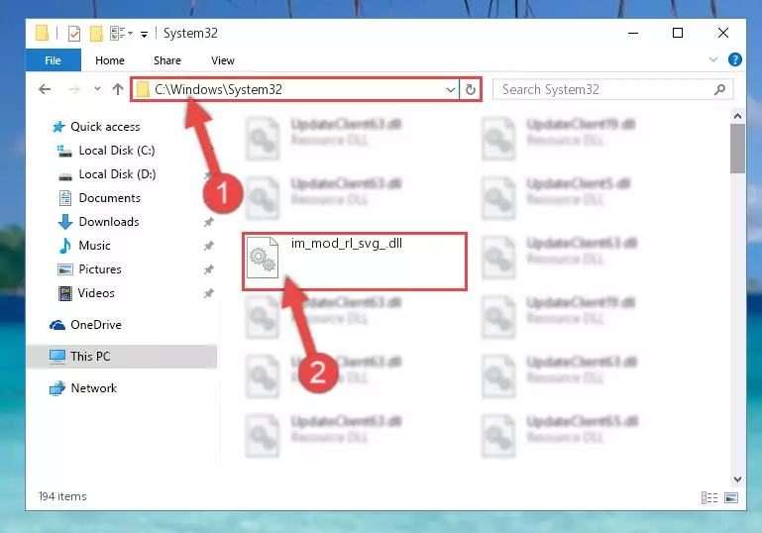Close the System32 window

click(x=723, y=33)
